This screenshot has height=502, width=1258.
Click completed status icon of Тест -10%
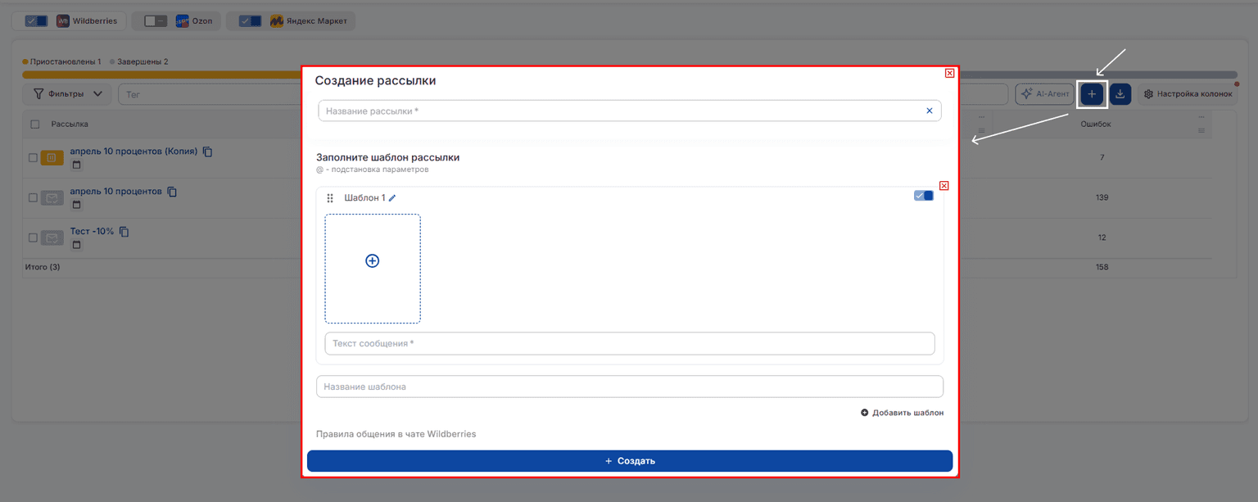(52, 237)
